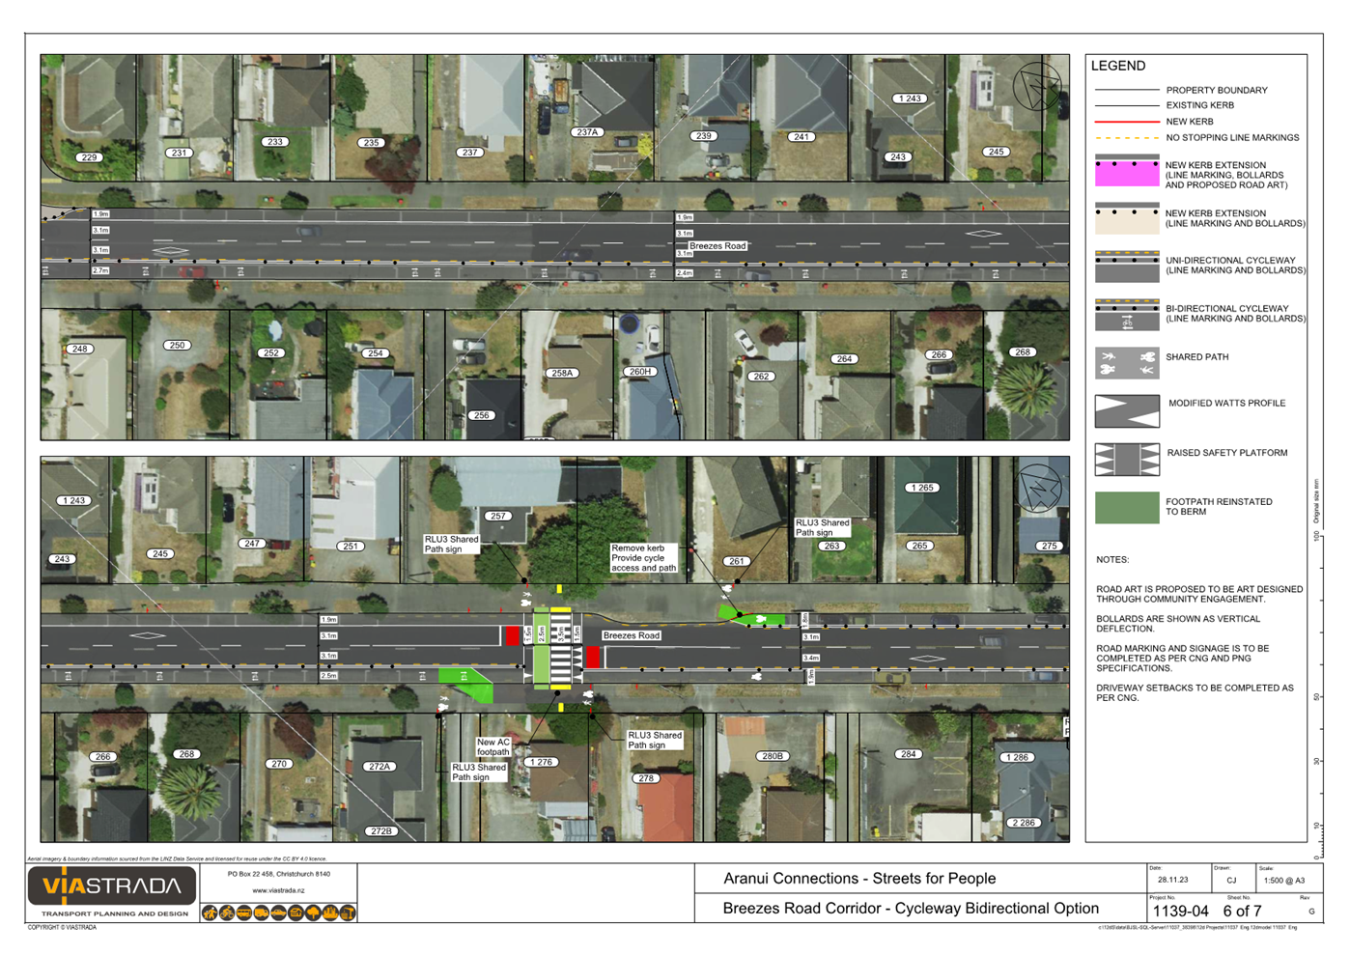Select the Raised Safety Platform legend symbol
Screen dimensions: 1350x955
pyautogui.click(x=1126, y=460)
